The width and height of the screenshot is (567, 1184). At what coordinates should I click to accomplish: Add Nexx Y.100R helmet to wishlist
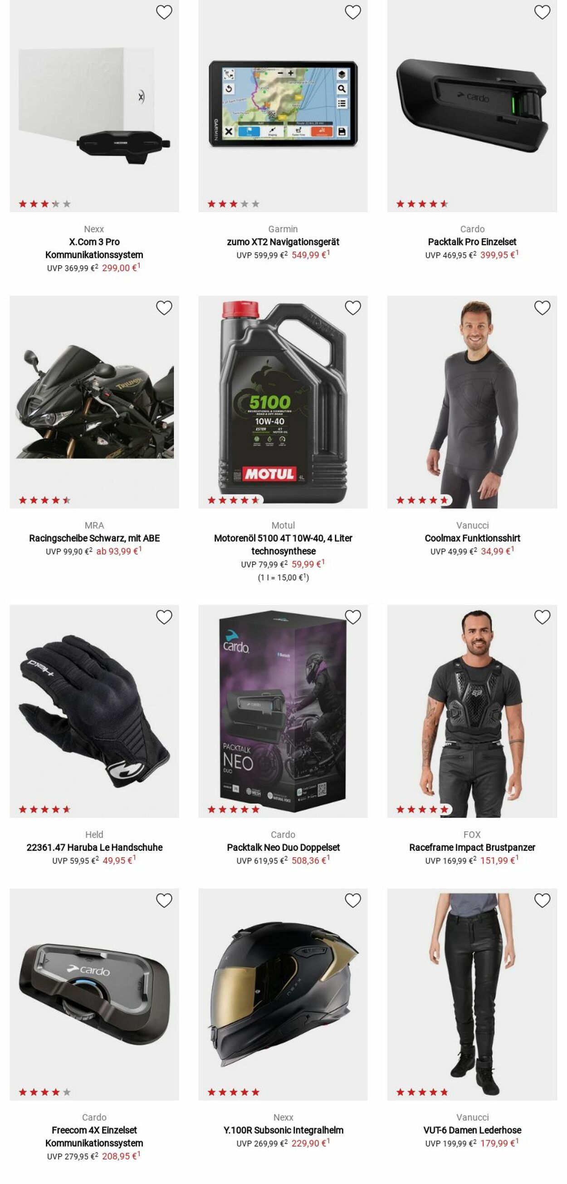click(x=352, y=900)
